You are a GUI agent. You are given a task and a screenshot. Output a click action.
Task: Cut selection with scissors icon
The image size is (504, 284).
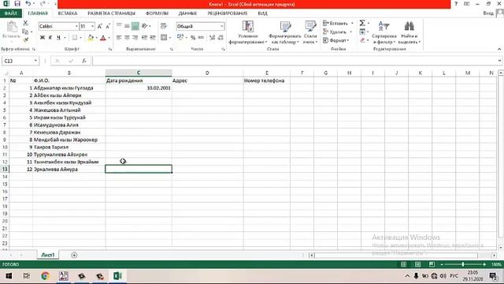tap(25, 23)
